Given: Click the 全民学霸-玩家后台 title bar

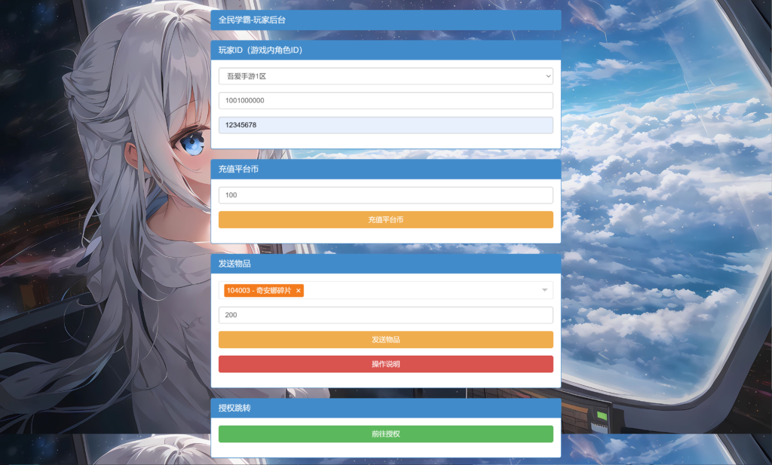Looking at the screenshot, I should (385, 20).
